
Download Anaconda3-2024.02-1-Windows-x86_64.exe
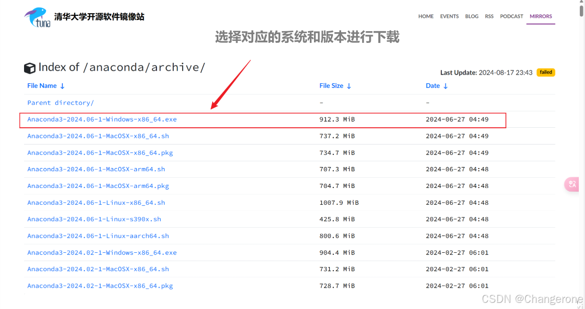(102, 253)
